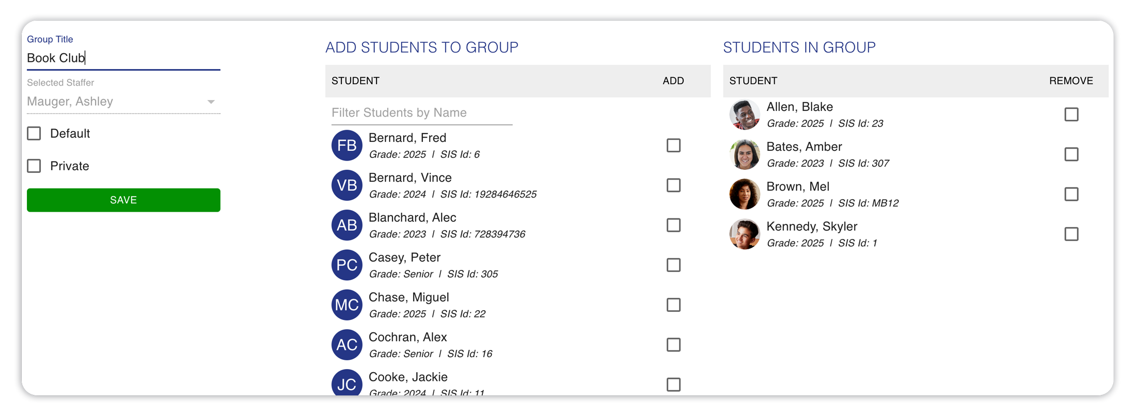The image size is (1136, 415).
Task: Click the ADD column header
Action: point(673,81)
